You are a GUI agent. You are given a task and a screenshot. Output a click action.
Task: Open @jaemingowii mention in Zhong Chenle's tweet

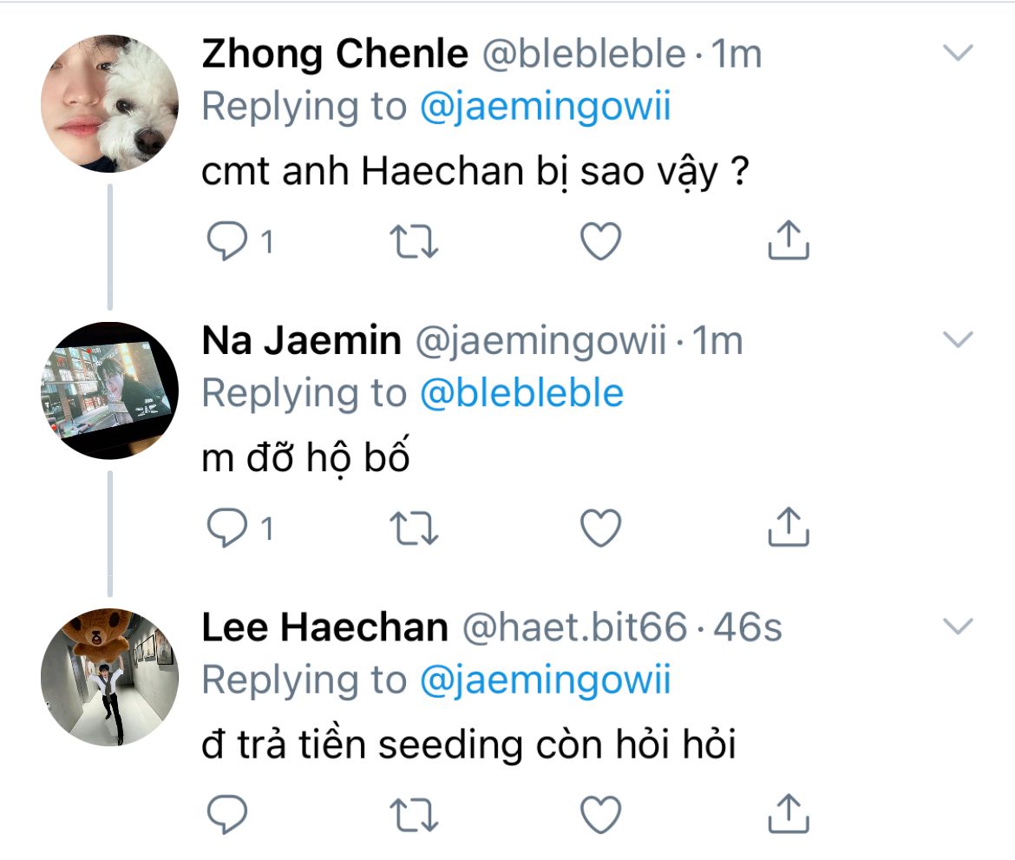(545, 108)
